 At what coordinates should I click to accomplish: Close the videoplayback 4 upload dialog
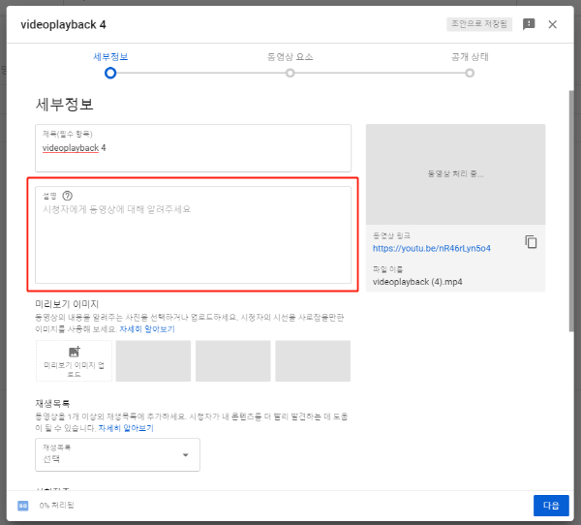pyautogui.click(x=552, y=24)
